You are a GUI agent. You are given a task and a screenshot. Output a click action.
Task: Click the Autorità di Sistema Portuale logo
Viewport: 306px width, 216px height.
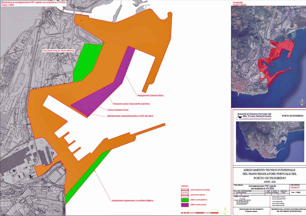pyautogui.click(x=254, y=116)
